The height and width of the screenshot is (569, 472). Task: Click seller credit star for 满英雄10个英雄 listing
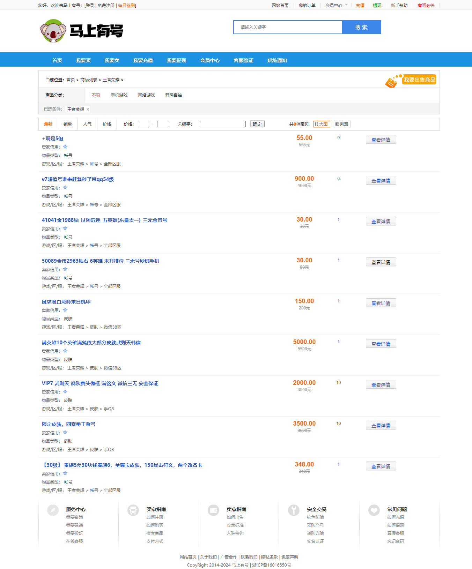[65, 351]
